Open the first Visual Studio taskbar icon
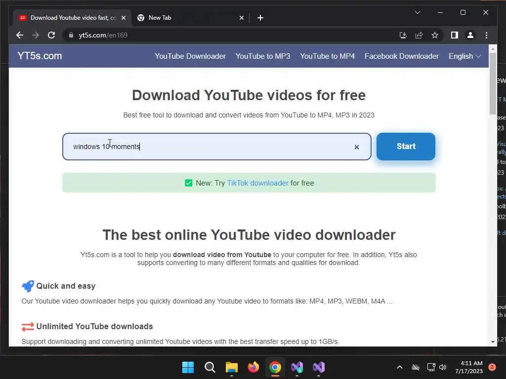 pos(297,367)
